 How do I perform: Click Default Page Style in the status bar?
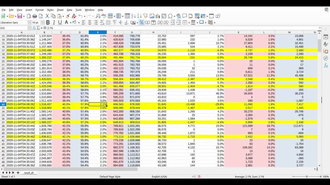click(110, 177)
